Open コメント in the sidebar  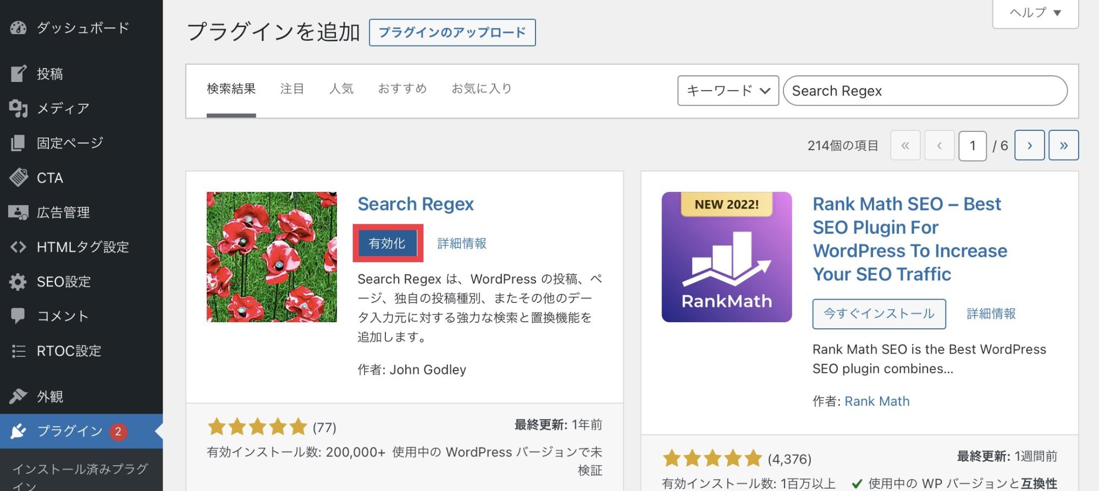(x=63, y=316)
